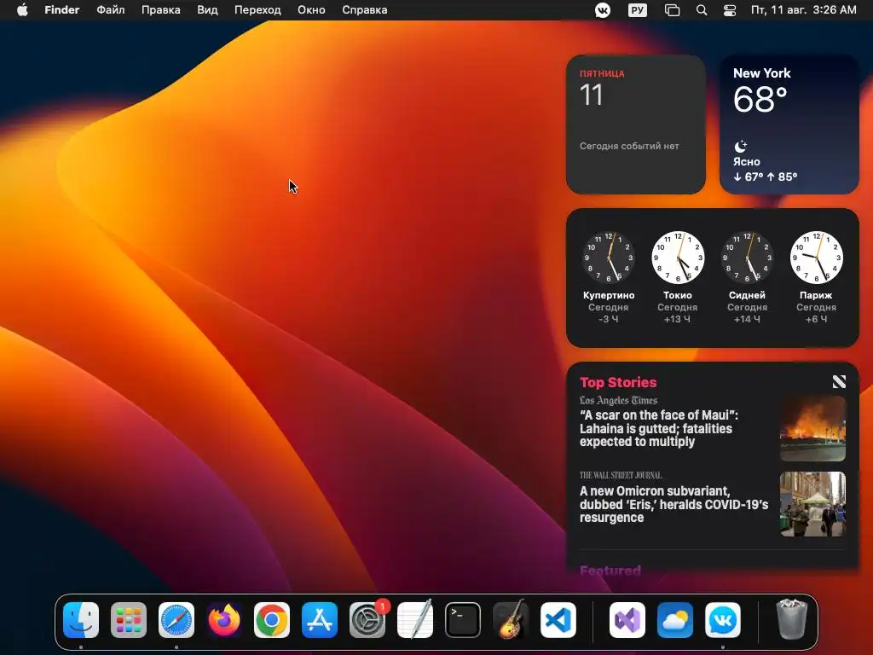873x655 pixels.
Task: Click the low 67° high 85° forecast
Action: click(766, 177)
